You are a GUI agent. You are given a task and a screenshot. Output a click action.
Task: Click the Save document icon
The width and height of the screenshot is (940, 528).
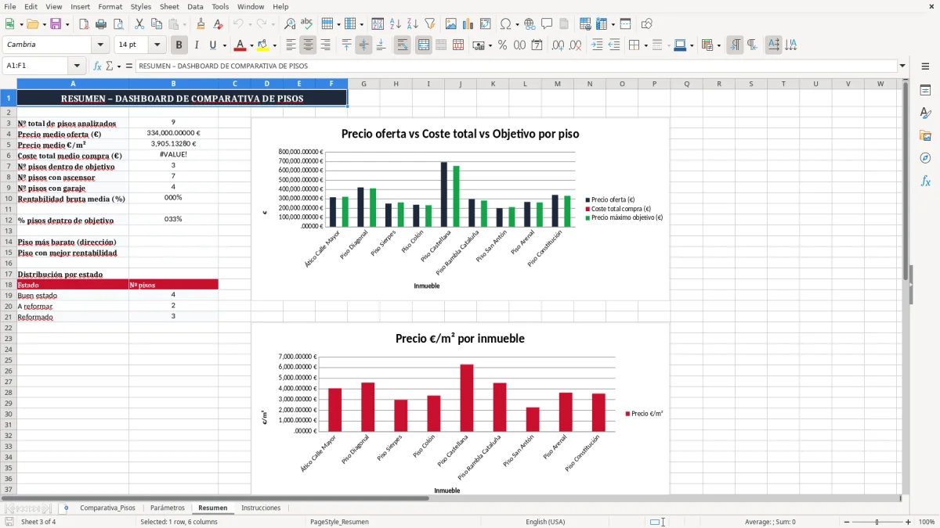tap(56, 24)
